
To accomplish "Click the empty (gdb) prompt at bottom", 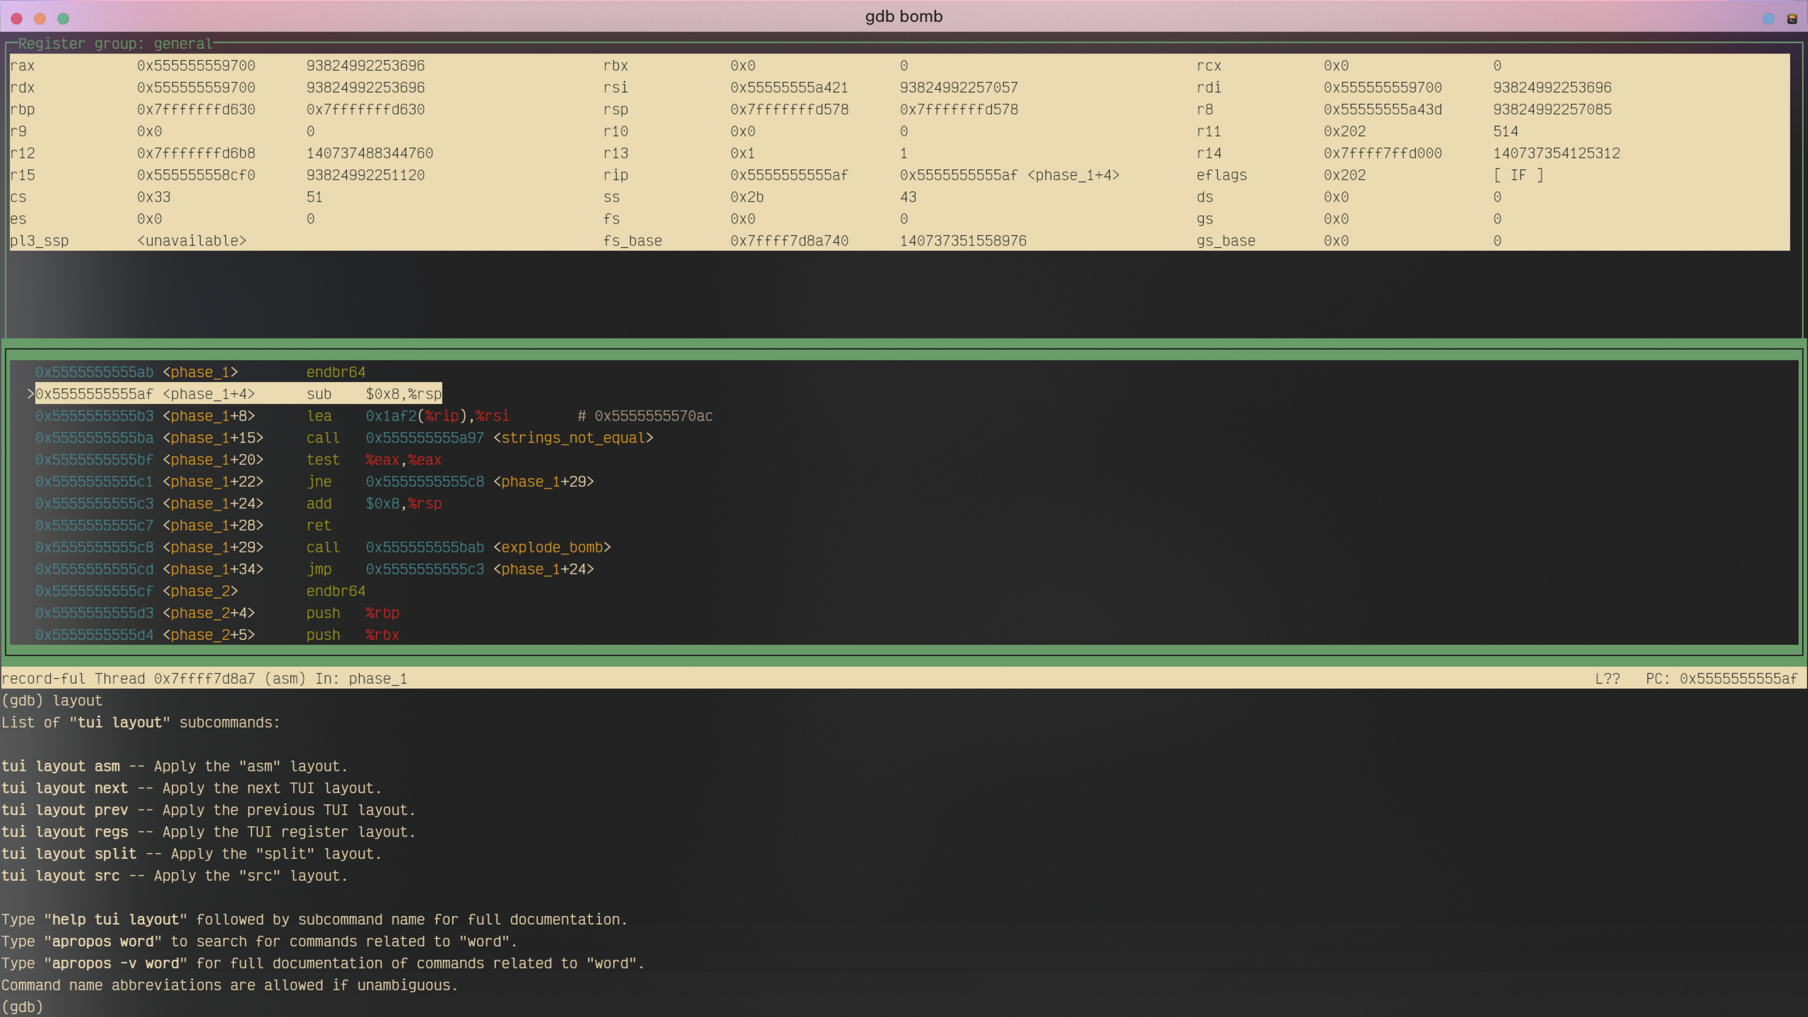I will click(x=23, y=1006).
